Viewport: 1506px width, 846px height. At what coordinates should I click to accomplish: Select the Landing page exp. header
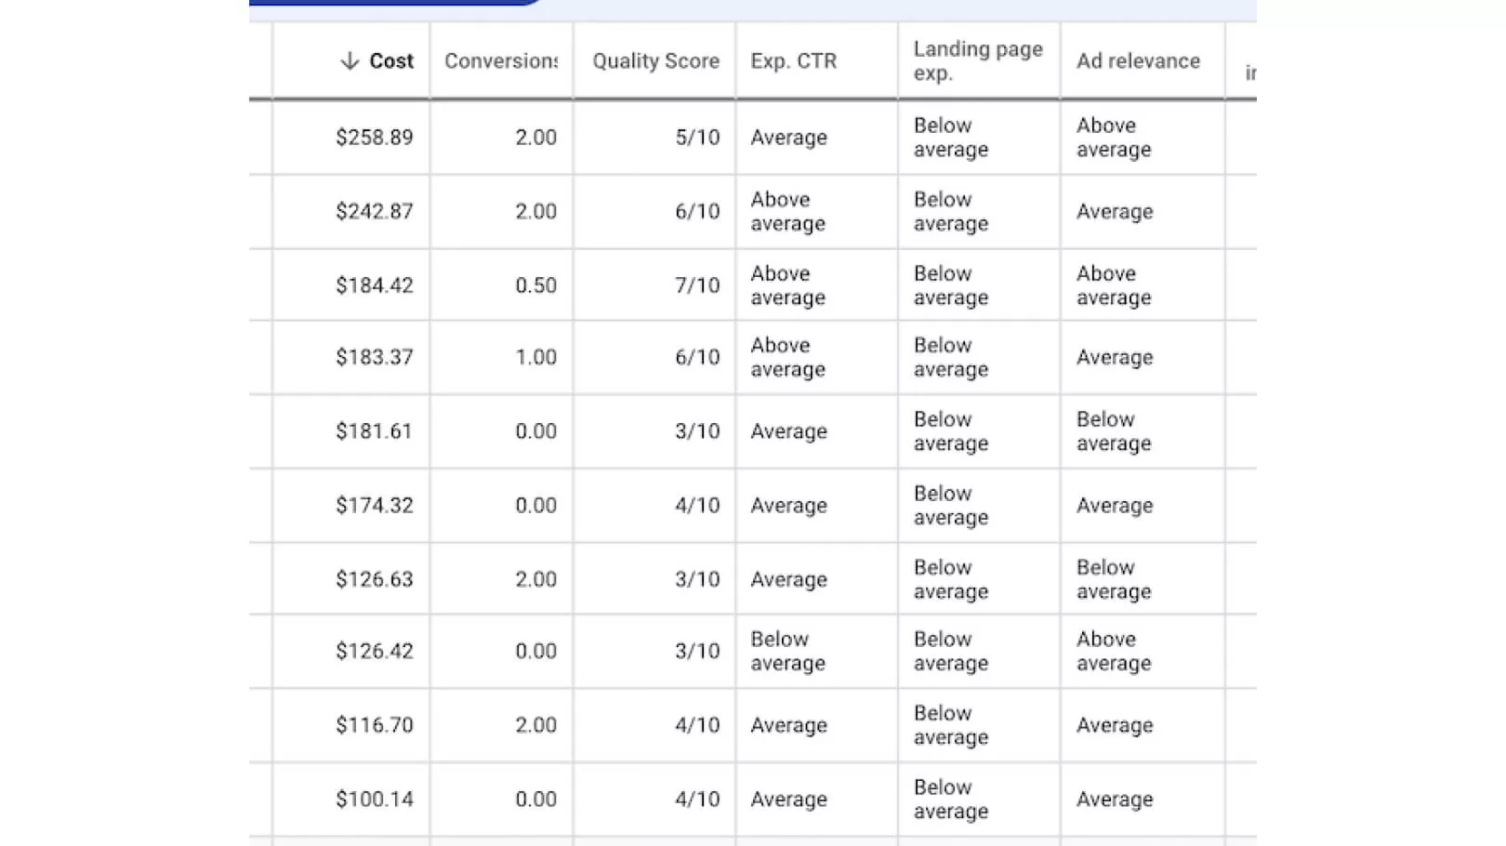pyautogui.click(x=977, y=61)
